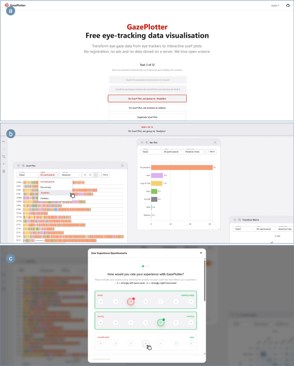Click the green first-page progress dot
Viewport: 294px width, 366px height.
coord(143,266)
